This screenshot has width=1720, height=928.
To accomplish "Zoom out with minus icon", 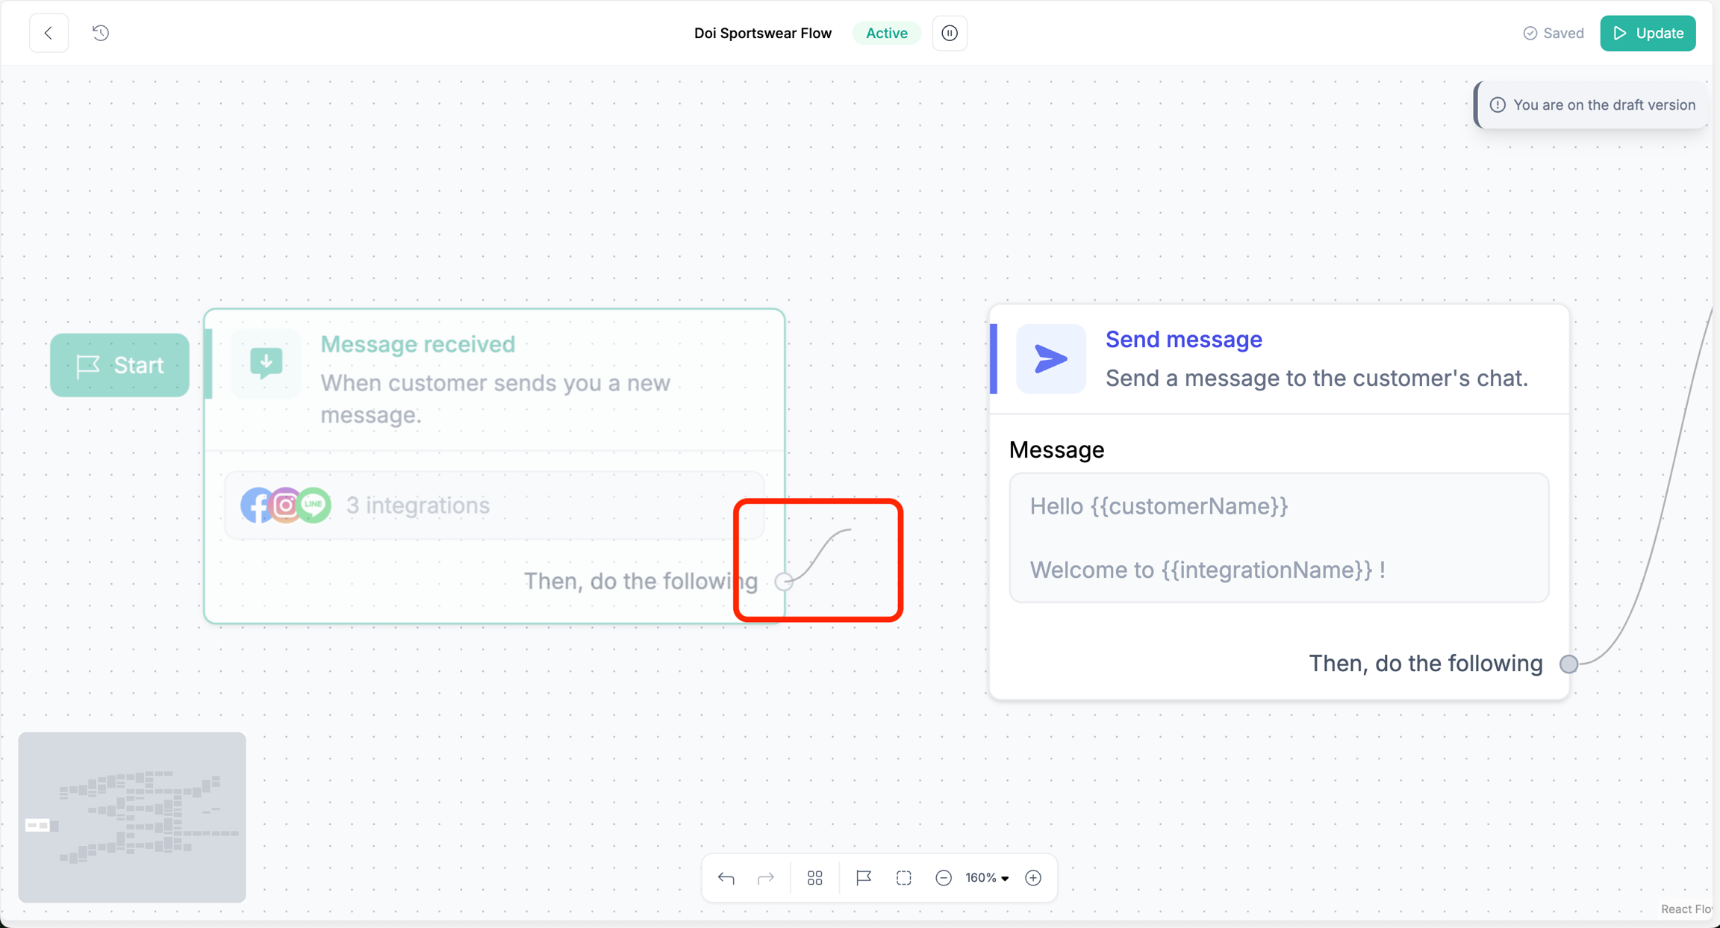I will 944,878.
